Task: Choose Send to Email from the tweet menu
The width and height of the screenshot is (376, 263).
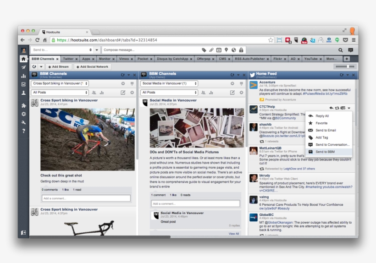Action: click(329, 130)
